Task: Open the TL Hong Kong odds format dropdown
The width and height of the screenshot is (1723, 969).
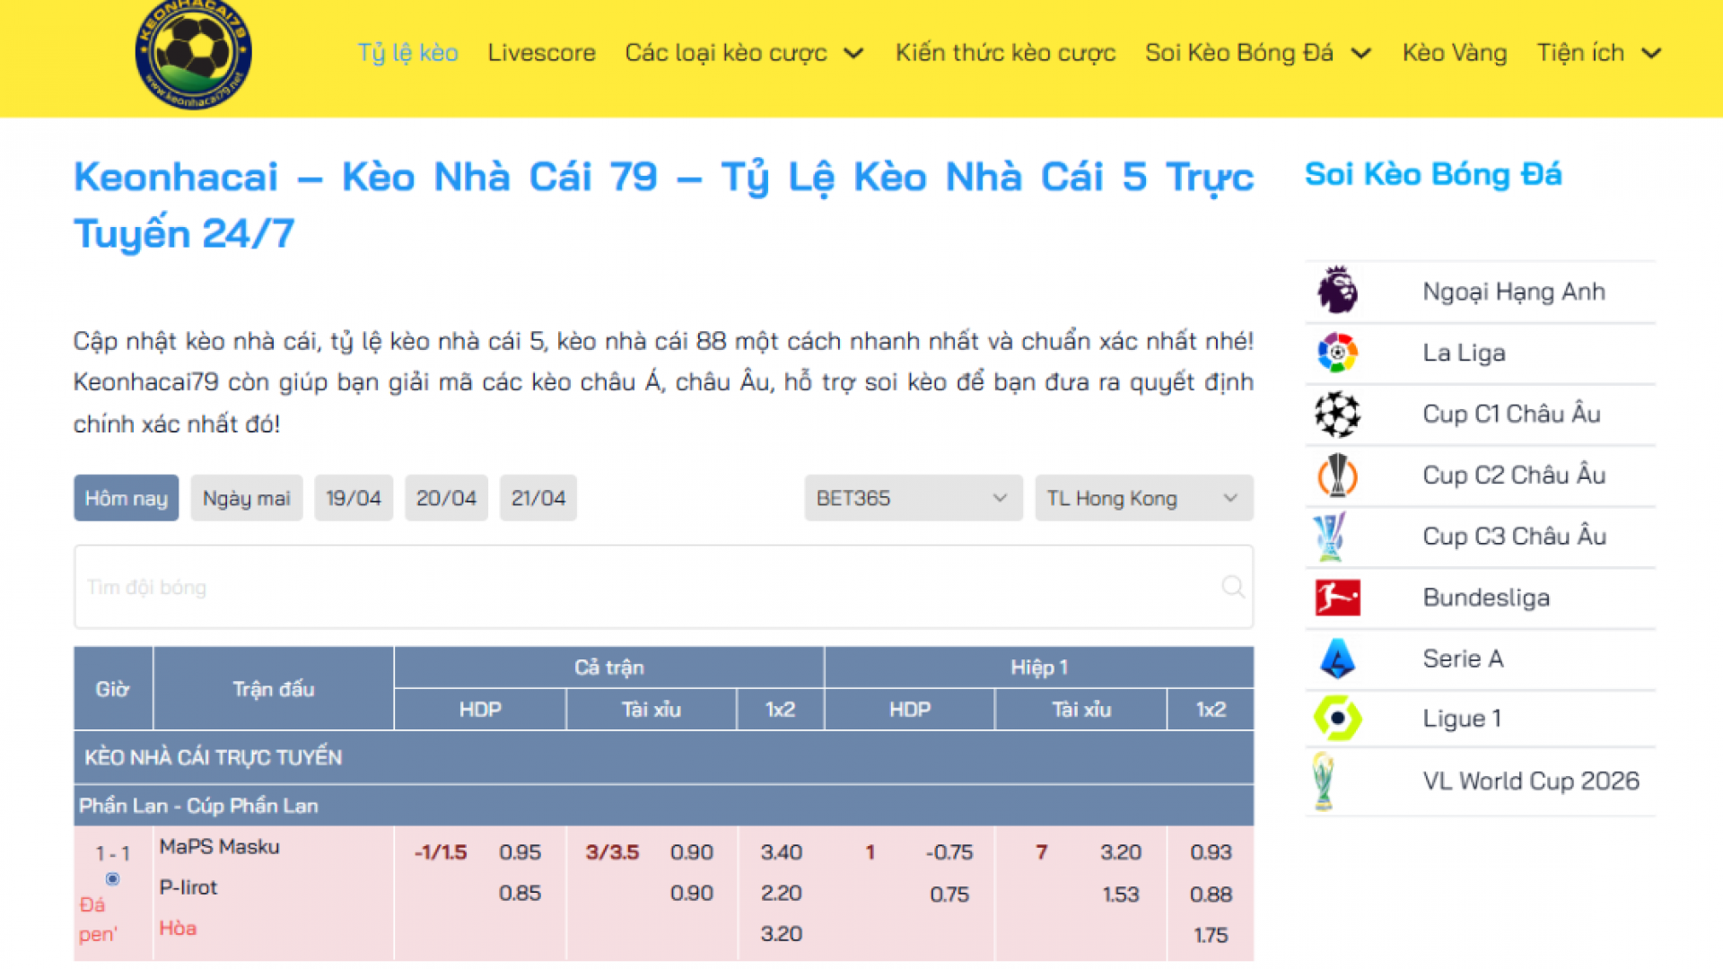Action: coord(1143,498)
